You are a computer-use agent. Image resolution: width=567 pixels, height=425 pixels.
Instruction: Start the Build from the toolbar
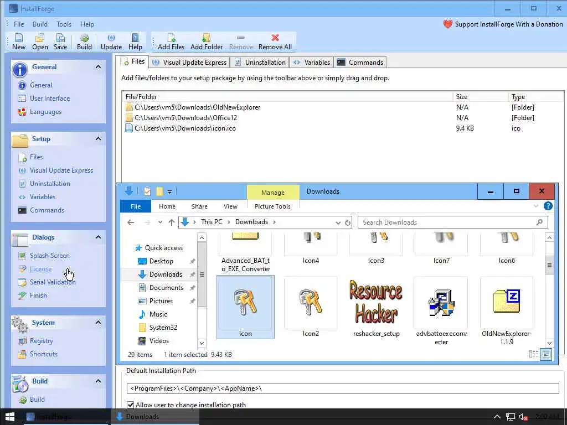pyautogui.click(x=84, y=42)
